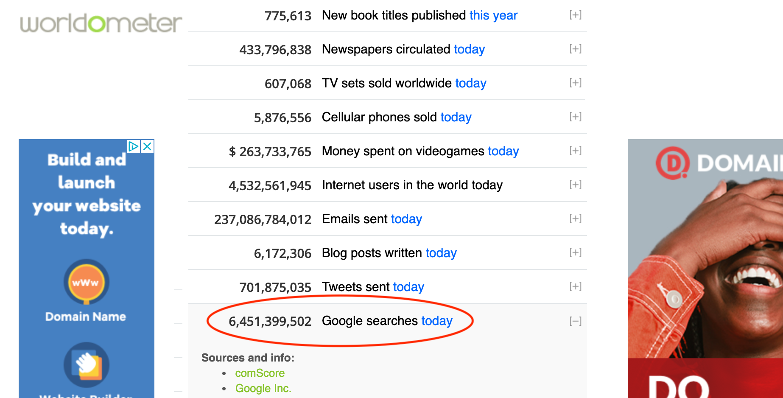This screenshot has height=398, width=783.
Task: Expand Tweets sent today details
Action: coord(576,286)
